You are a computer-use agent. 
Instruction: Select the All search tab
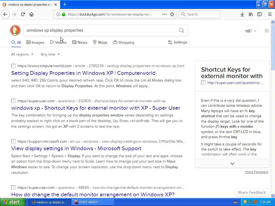(16, 42)
